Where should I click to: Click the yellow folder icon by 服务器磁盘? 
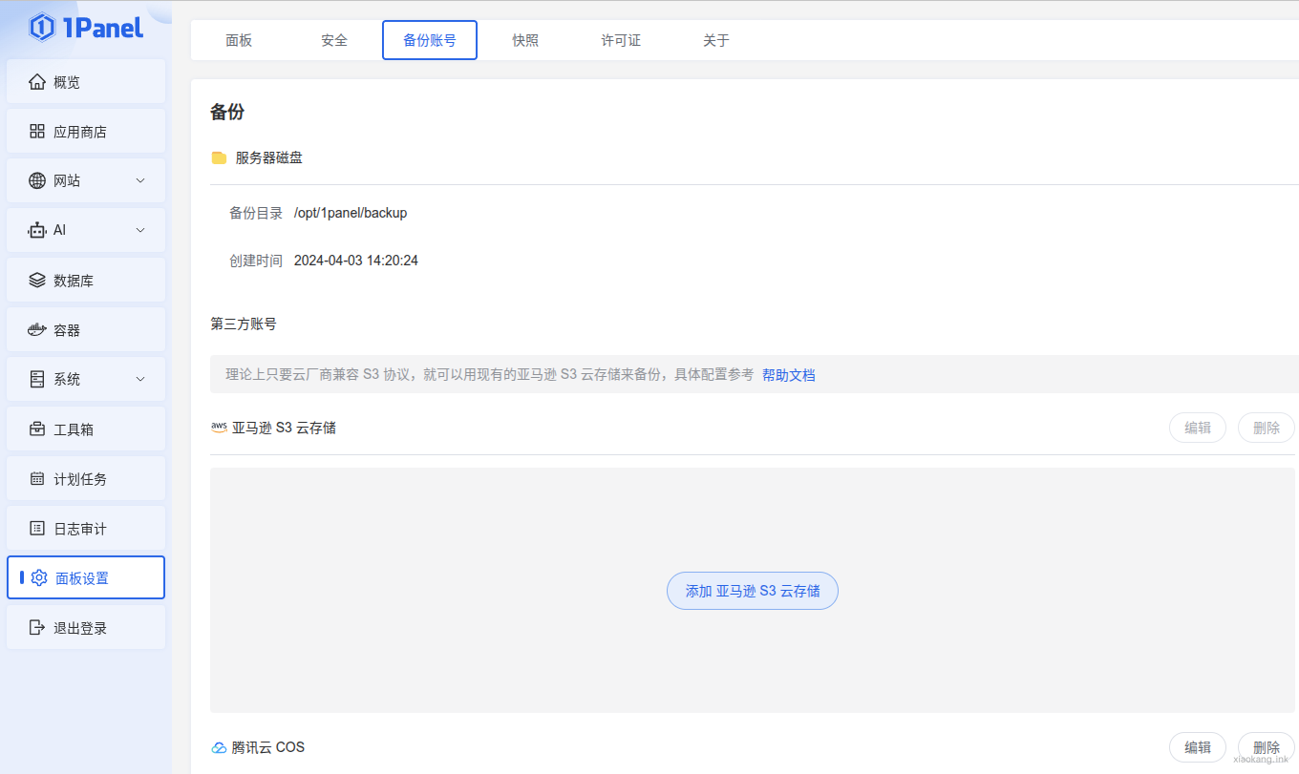click(x=219, y=157)
